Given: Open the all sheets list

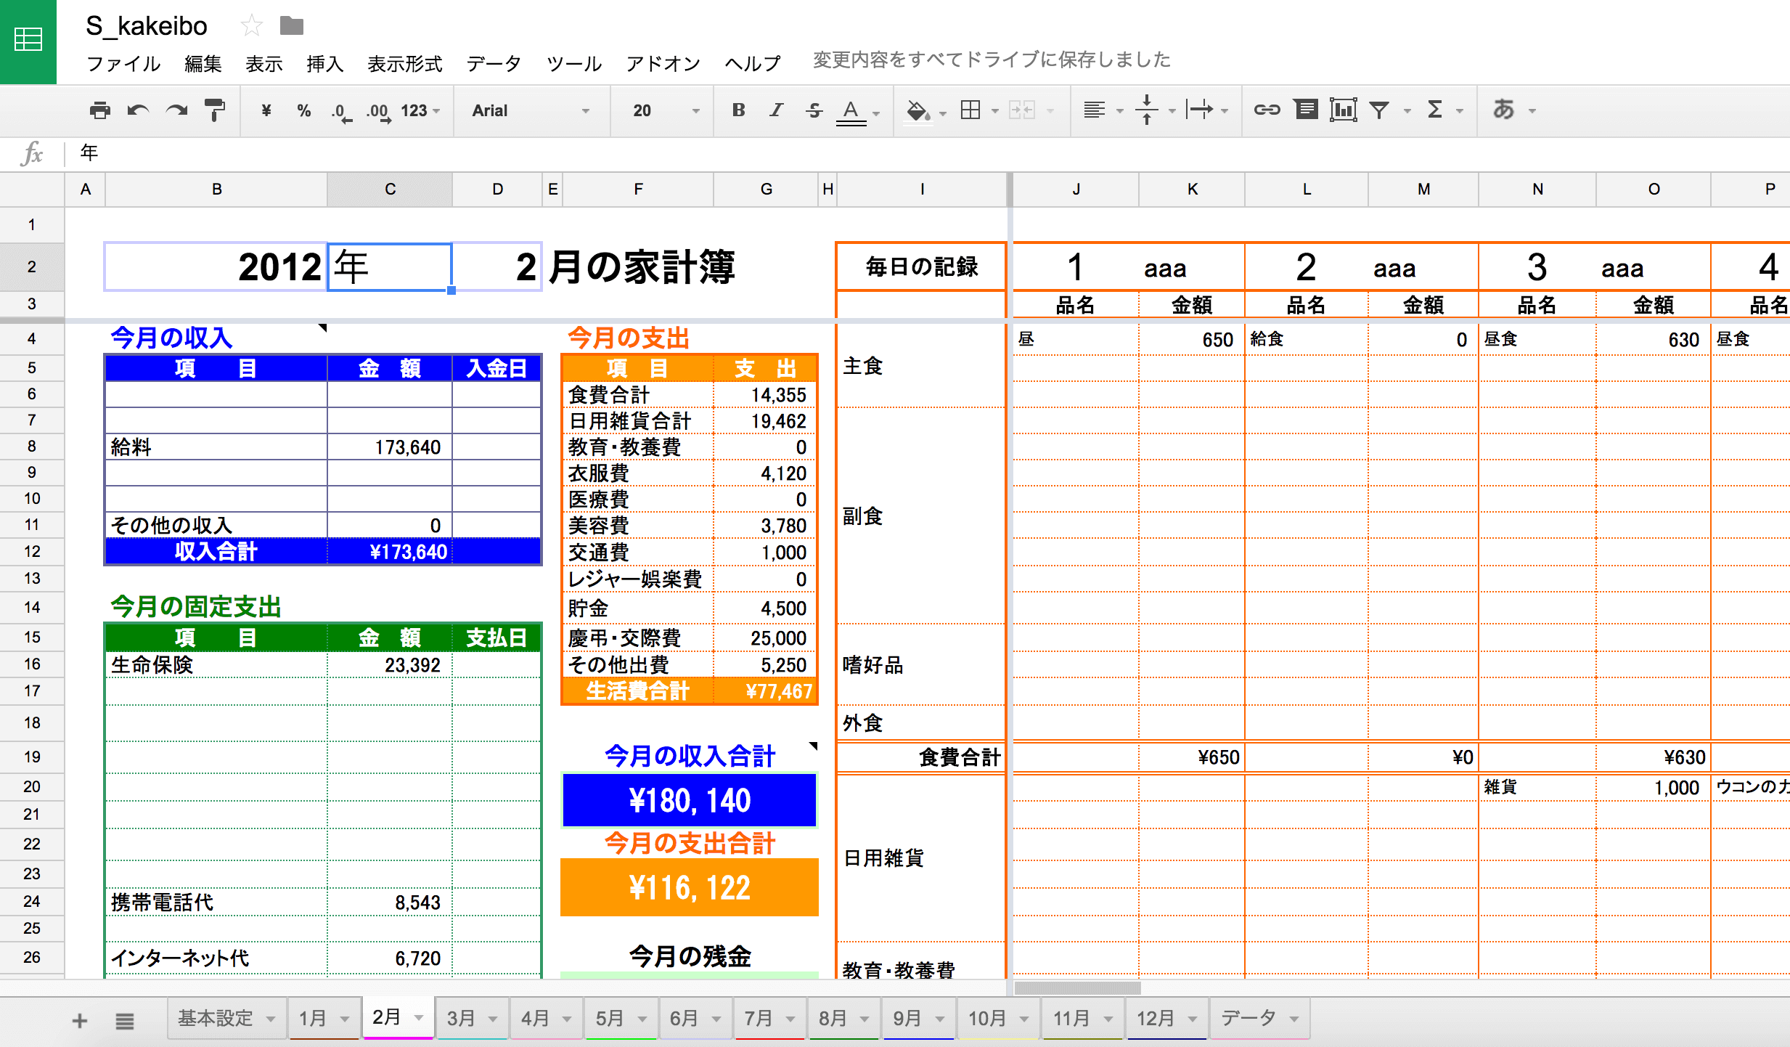Looking at the screenshot, I should pos(125,1022).
